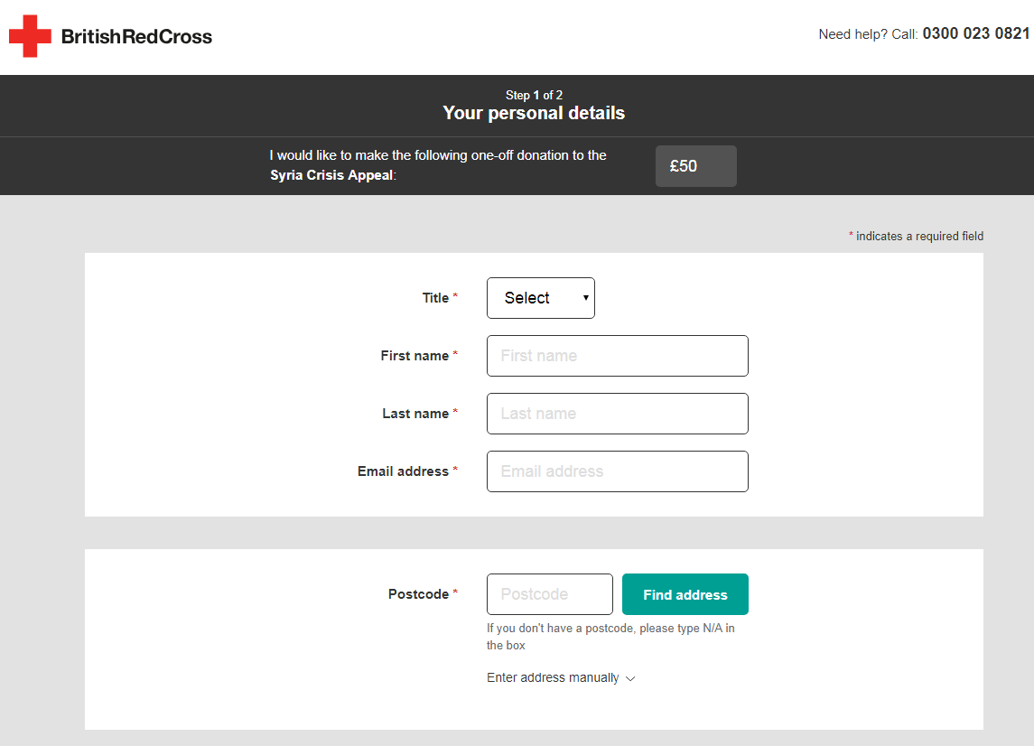The image size is (1034, 746).
Task: Click the 'Syria Crisis Appeal' text
Action: pyautogui.click(x=331, y=175)
